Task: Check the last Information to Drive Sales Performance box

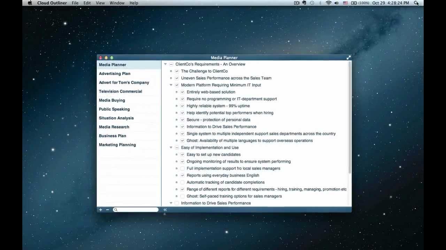Action: click(177, 203)
